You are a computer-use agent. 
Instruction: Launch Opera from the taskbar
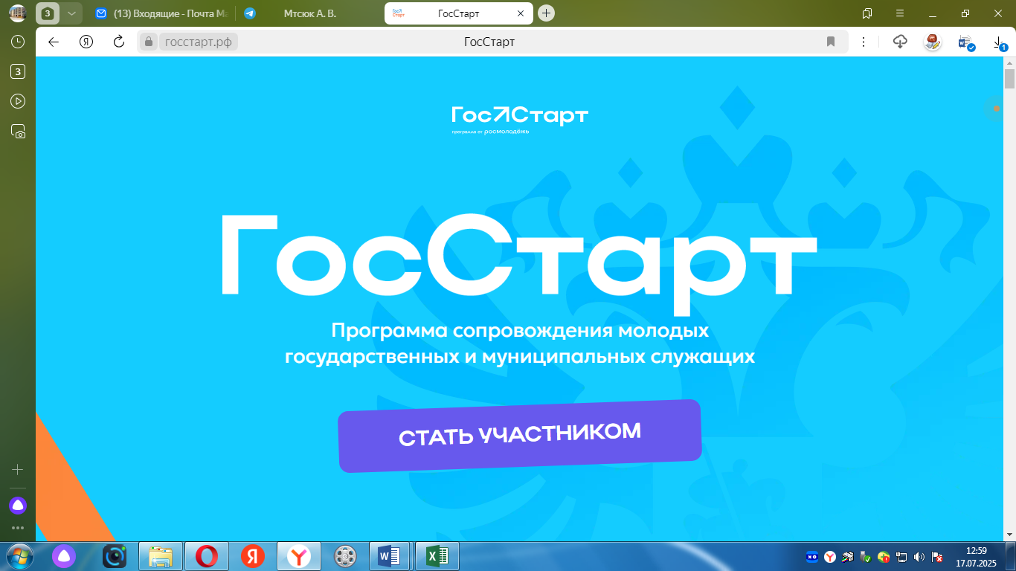tap(207, 556)
